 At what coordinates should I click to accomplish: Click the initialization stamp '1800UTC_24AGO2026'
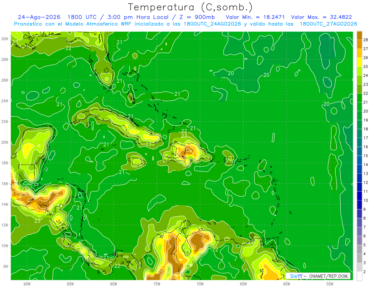(213, 24)
